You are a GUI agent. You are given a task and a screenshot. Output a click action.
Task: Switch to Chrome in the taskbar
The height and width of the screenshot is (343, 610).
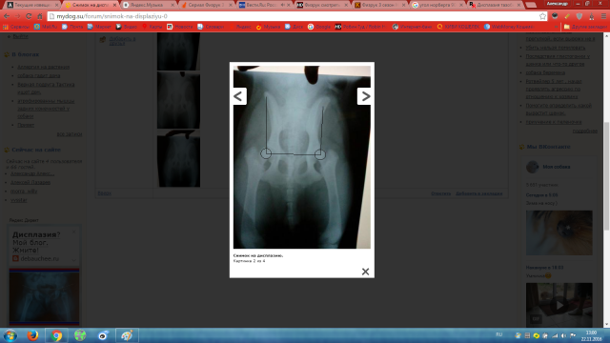click(x=56, y=335)
